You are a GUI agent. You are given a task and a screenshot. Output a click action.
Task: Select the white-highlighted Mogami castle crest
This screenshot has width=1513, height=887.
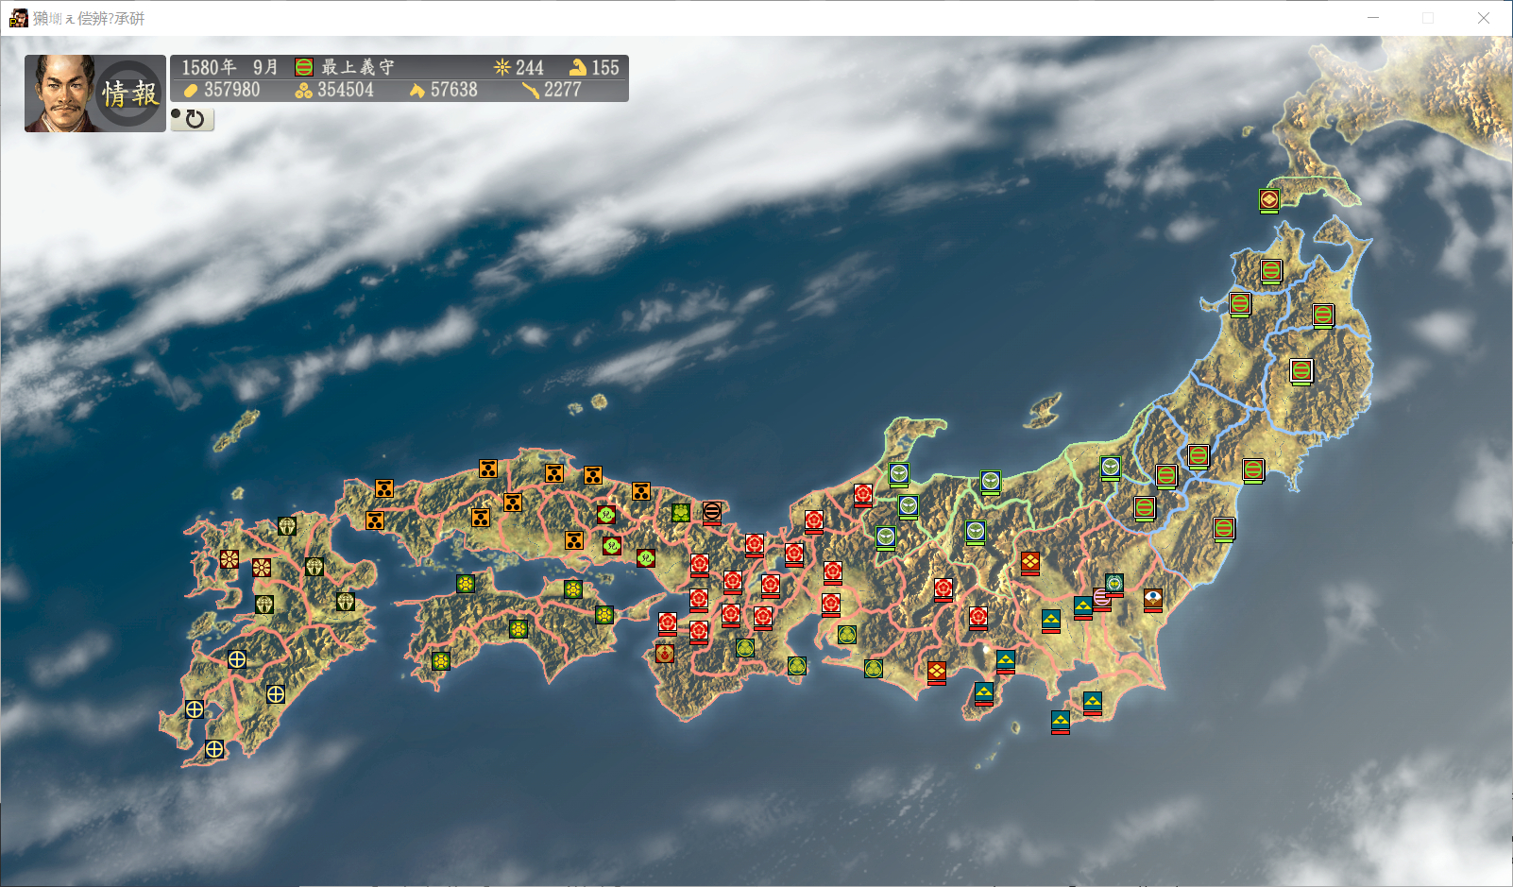1301,371
